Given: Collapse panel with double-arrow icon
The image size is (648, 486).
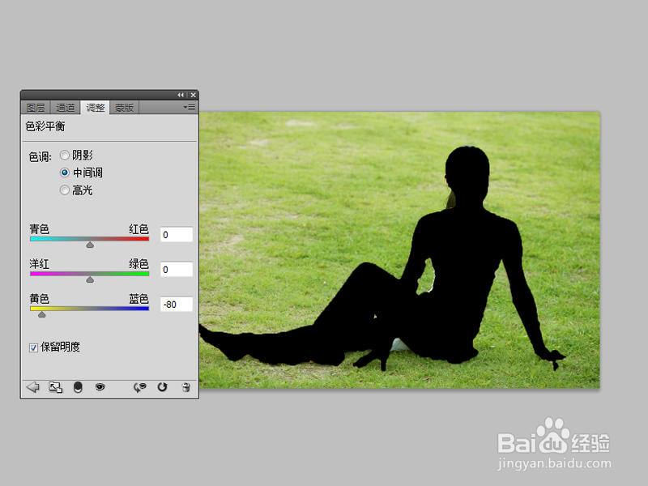Looking at the screenshot, I should tap(181, 95).
